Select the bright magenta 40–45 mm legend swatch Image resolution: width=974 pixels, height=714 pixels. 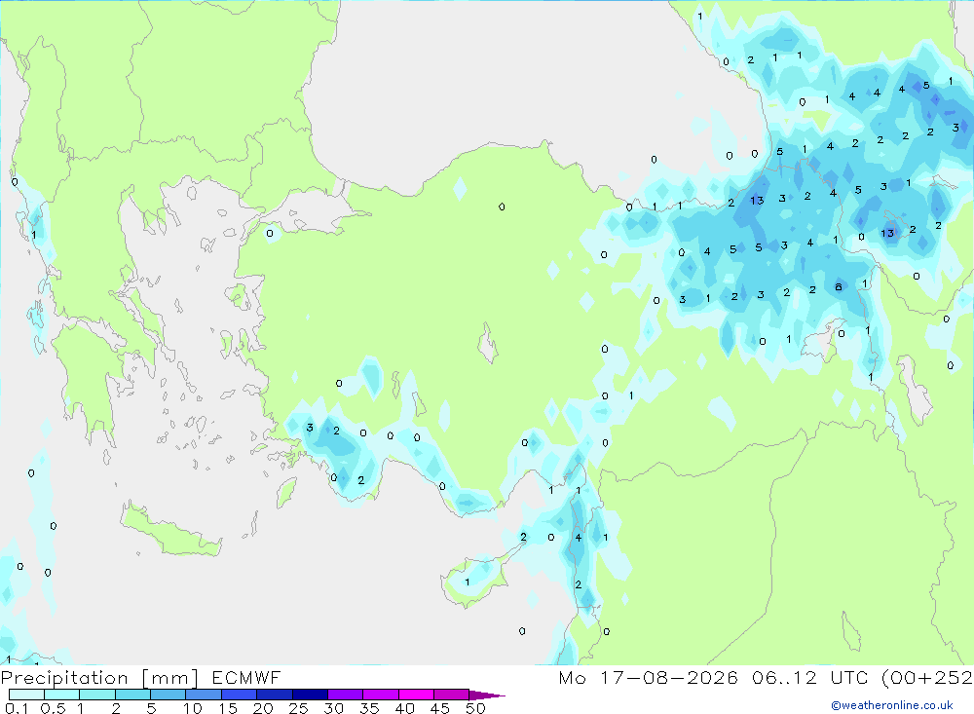click(416, 695)
